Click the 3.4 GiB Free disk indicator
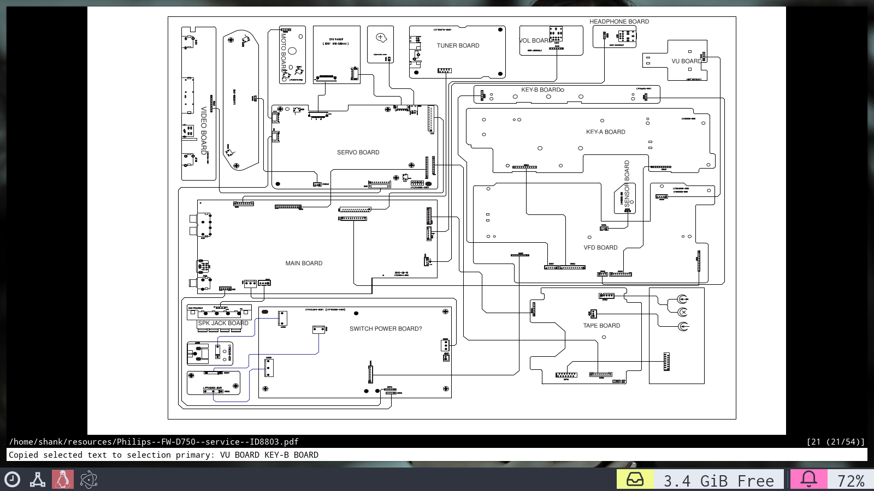The image size is (874, 491). pyautogui.click(x=718, y=480)
